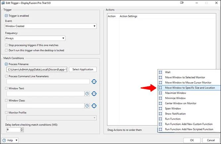
Task: Click the icon beside Minimize Window
Action: coord(160,98)
